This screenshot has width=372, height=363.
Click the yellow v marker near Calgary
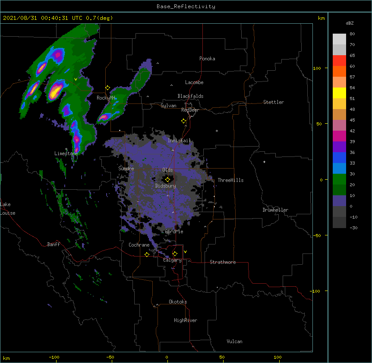click(x=185, y=252)
